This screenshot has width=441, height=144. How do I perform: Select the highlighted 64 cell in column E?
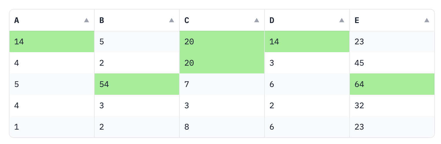(x=392, y=84)
